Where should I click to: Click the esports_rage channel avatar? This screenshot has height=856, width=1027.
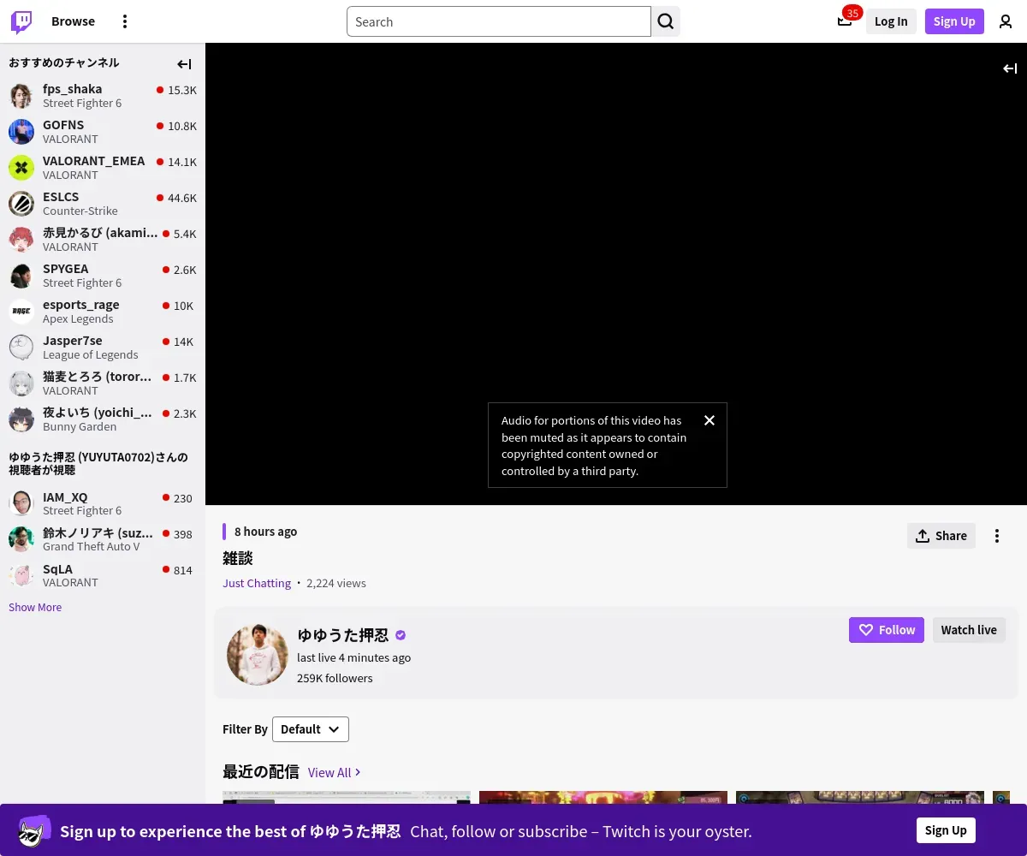(x=21, y=312)
